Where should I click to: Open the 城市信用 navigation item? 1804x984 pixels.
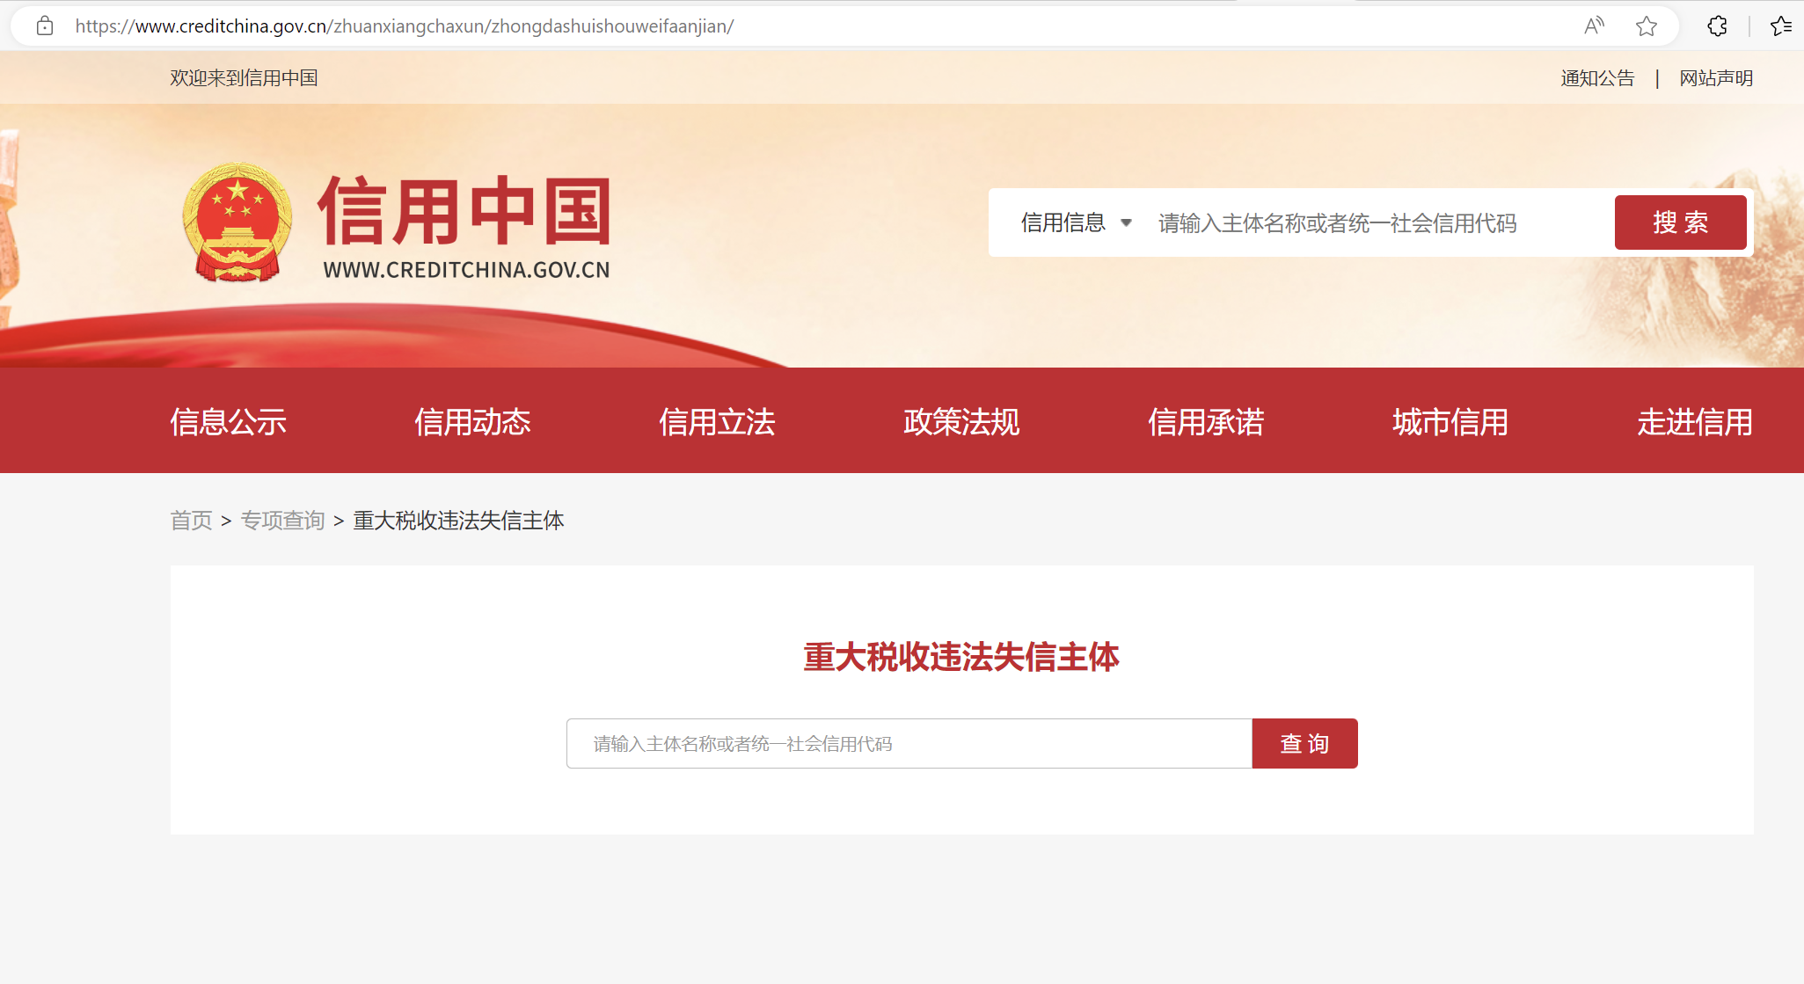pos(1451,422)
